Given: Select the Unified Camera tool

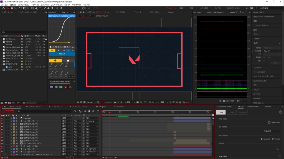Looking at the screenshot, I should 24,8.
